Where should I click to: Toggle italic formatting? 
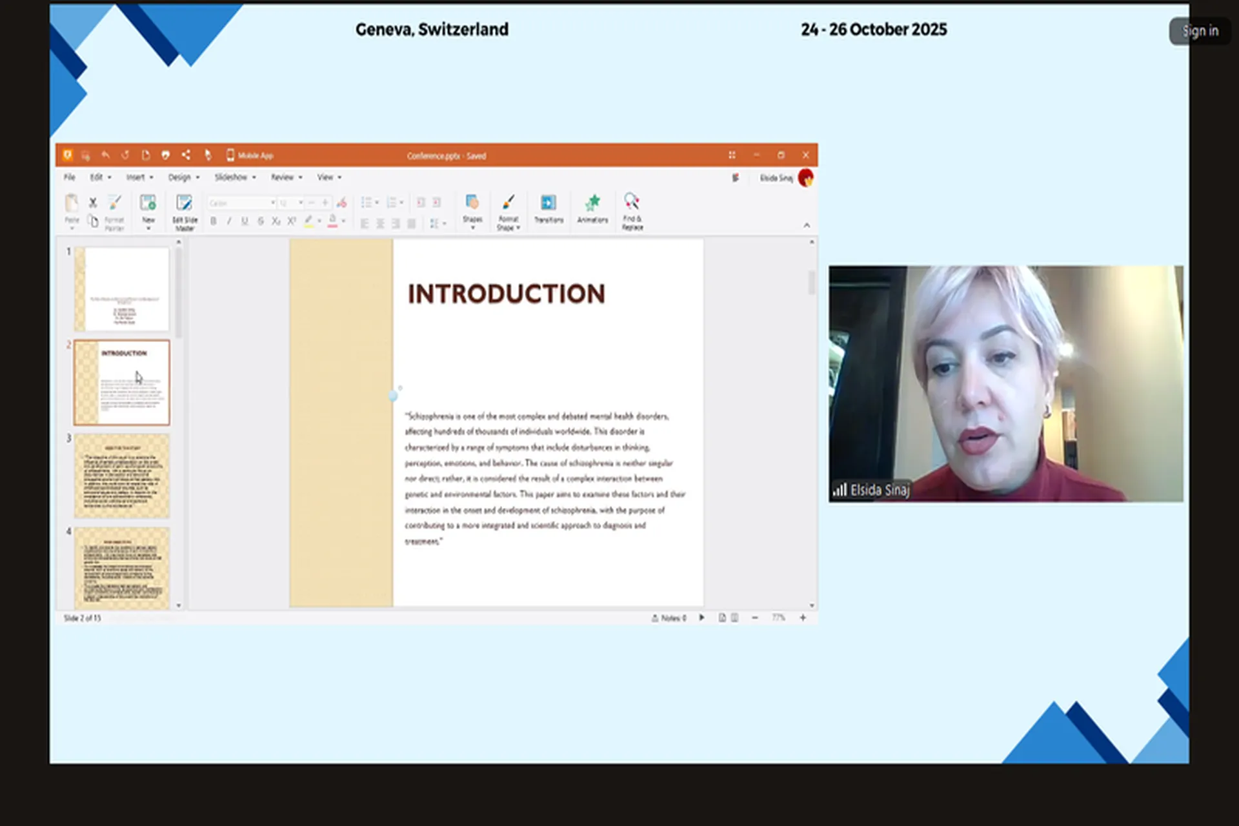(229, 221)
